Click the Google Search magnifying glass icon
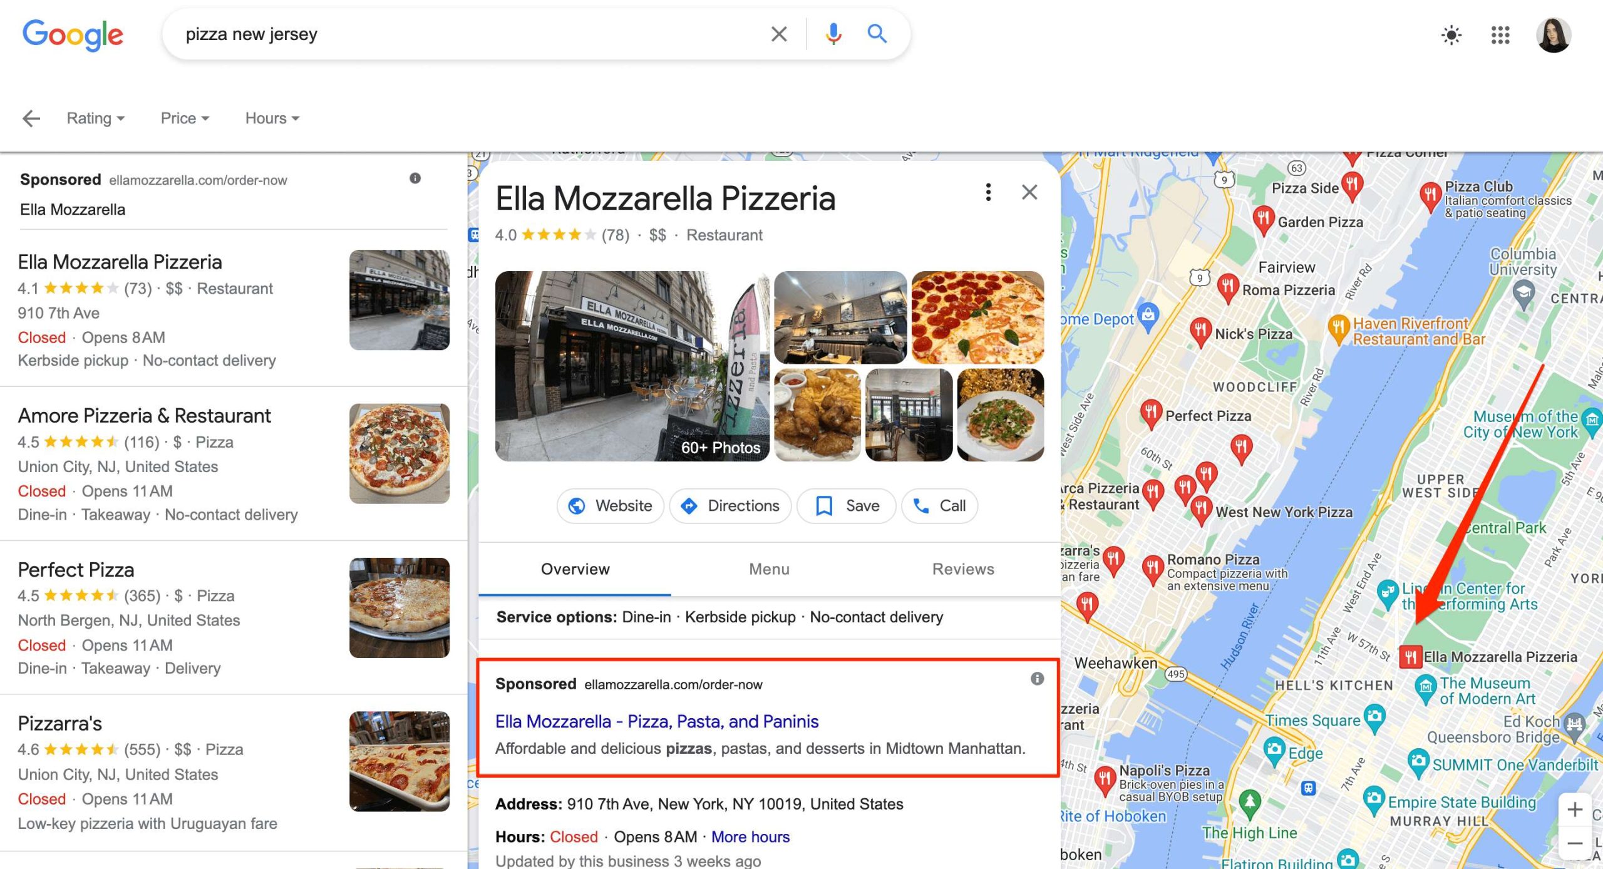 [877, 33]
